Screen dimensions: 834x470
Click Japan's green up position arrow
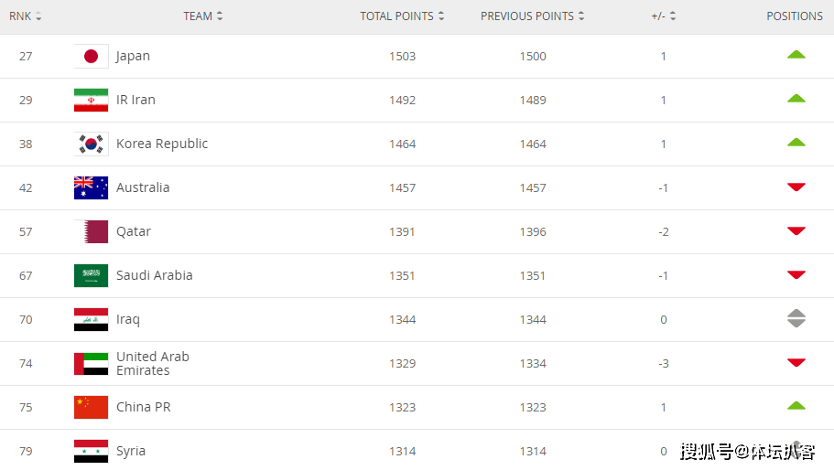click(x=796, y=55)
